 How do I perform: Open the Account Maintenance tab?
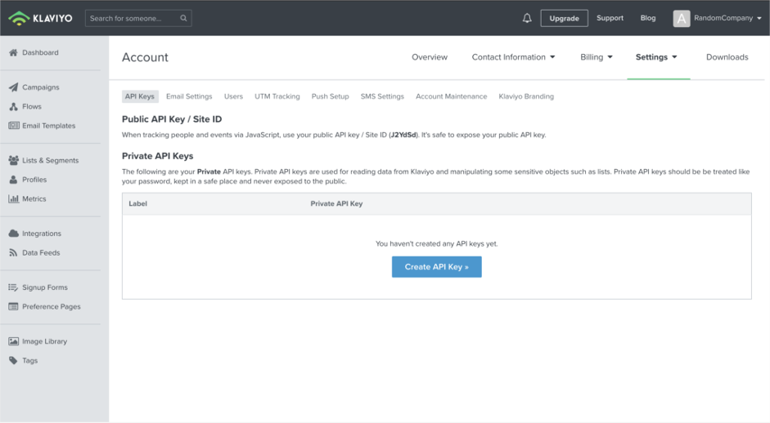[x=452, y=96]
